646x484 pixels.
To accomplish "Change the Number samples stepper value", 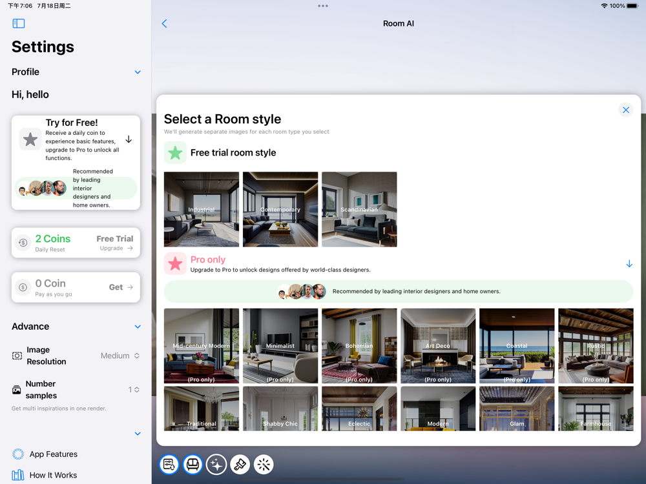I will click(134, 389).
